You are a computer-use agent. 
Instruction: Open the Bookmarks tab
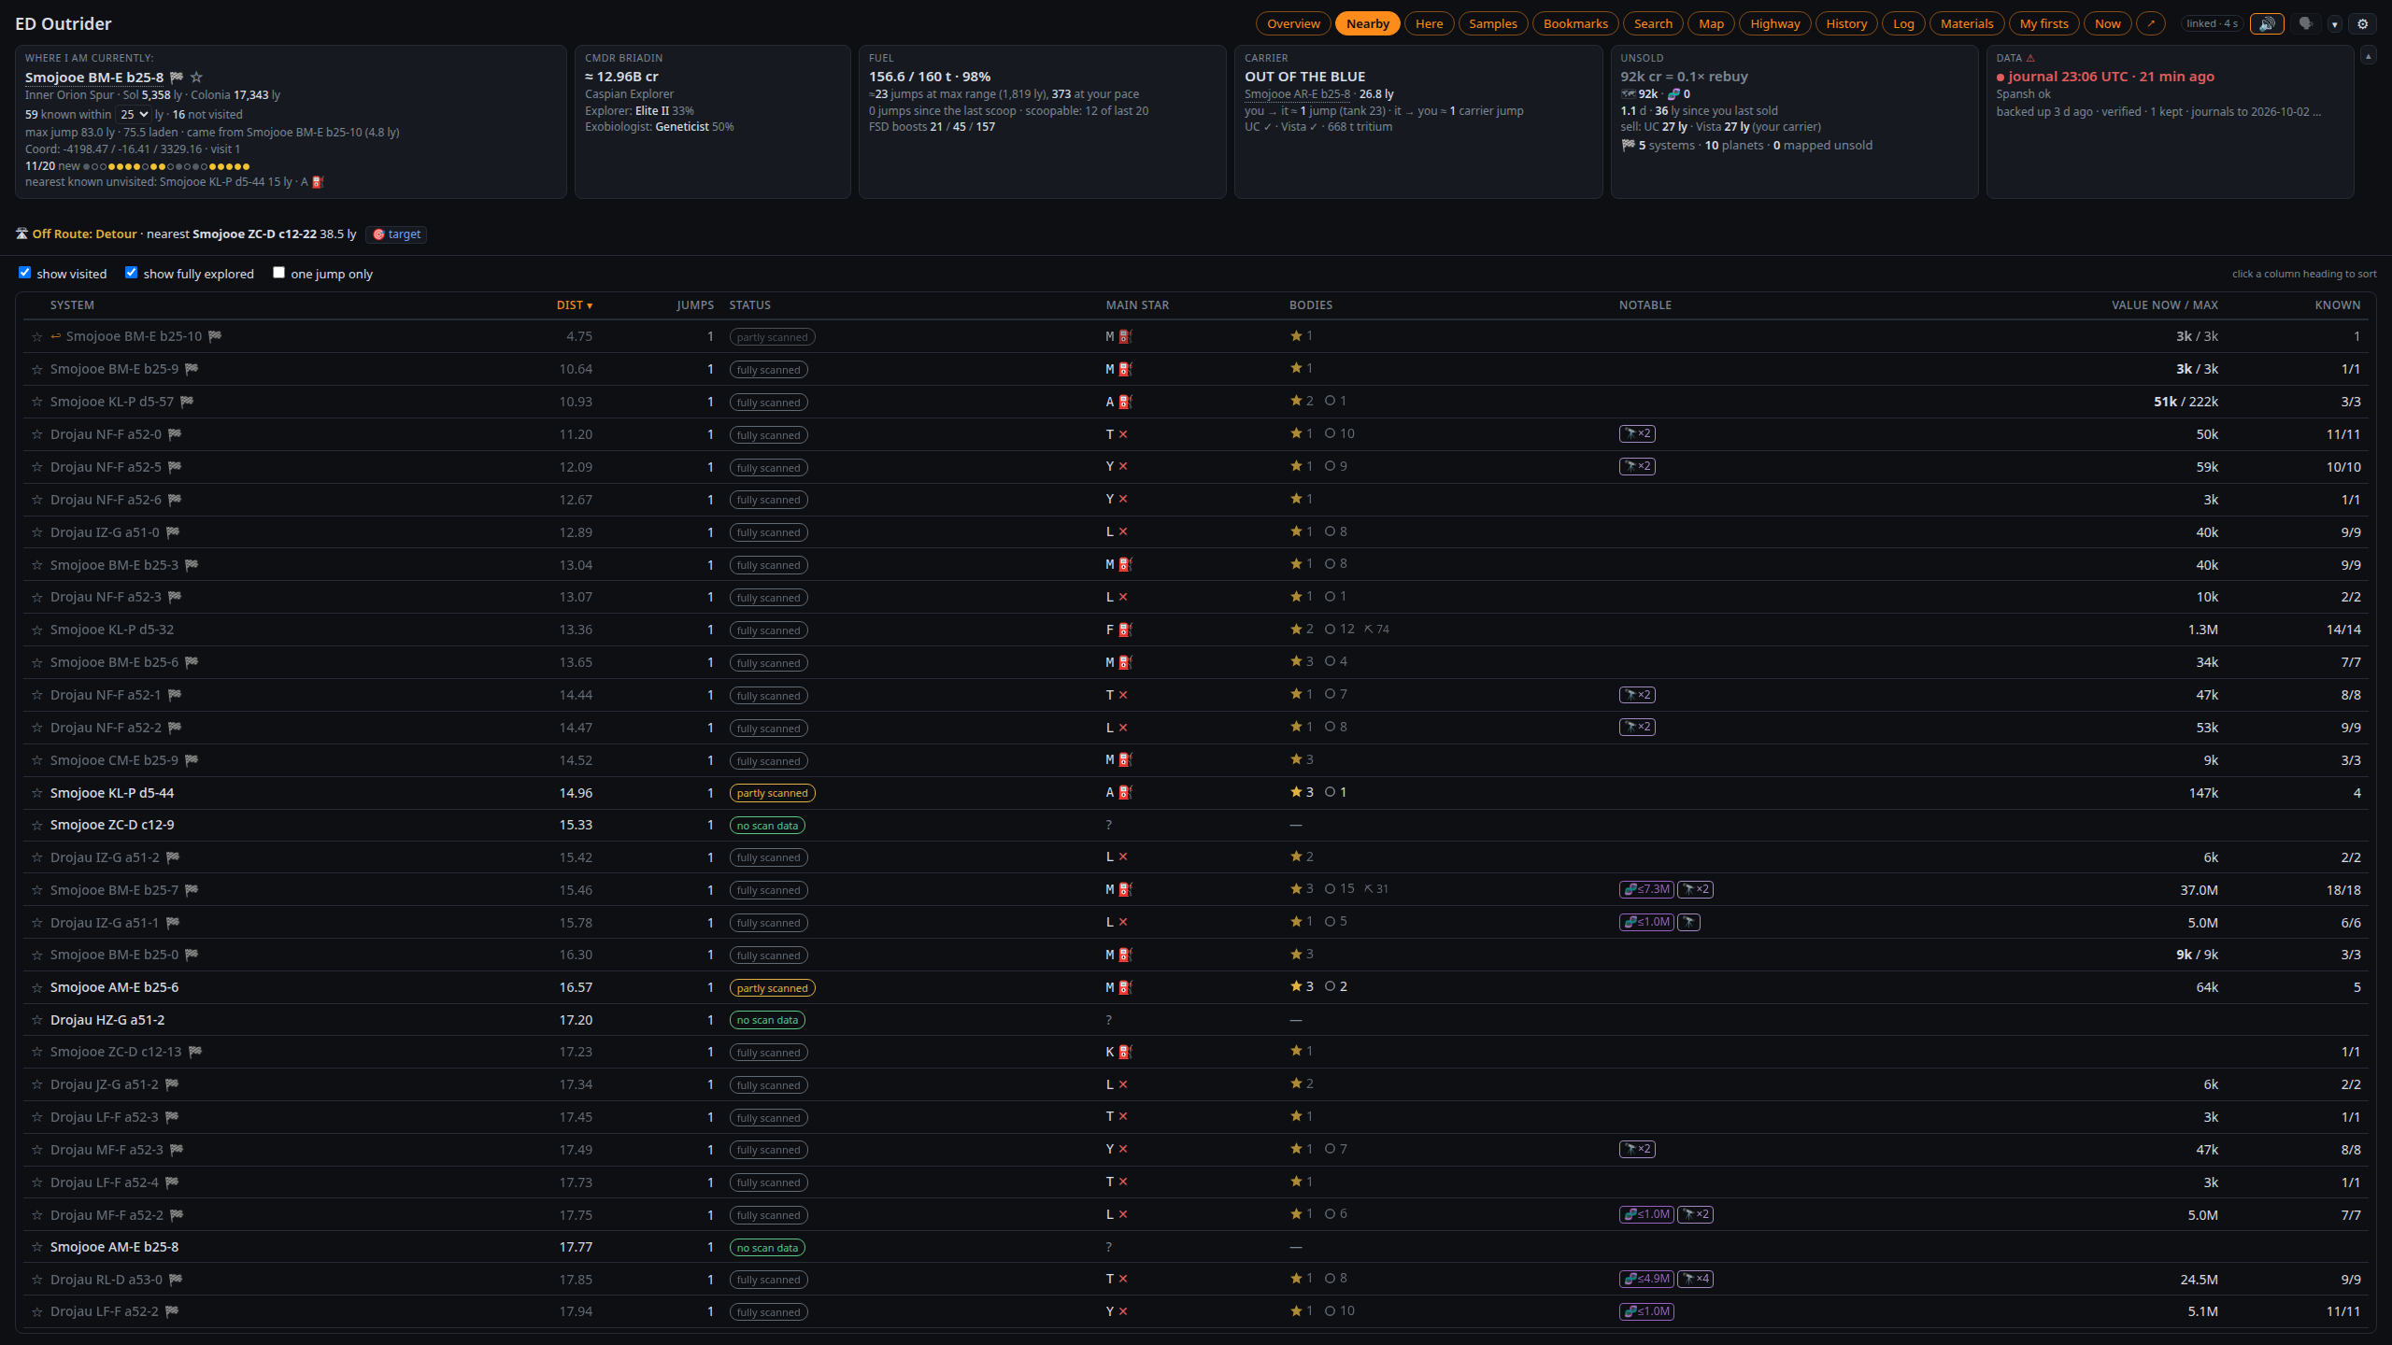click(x=1575, y=23)
